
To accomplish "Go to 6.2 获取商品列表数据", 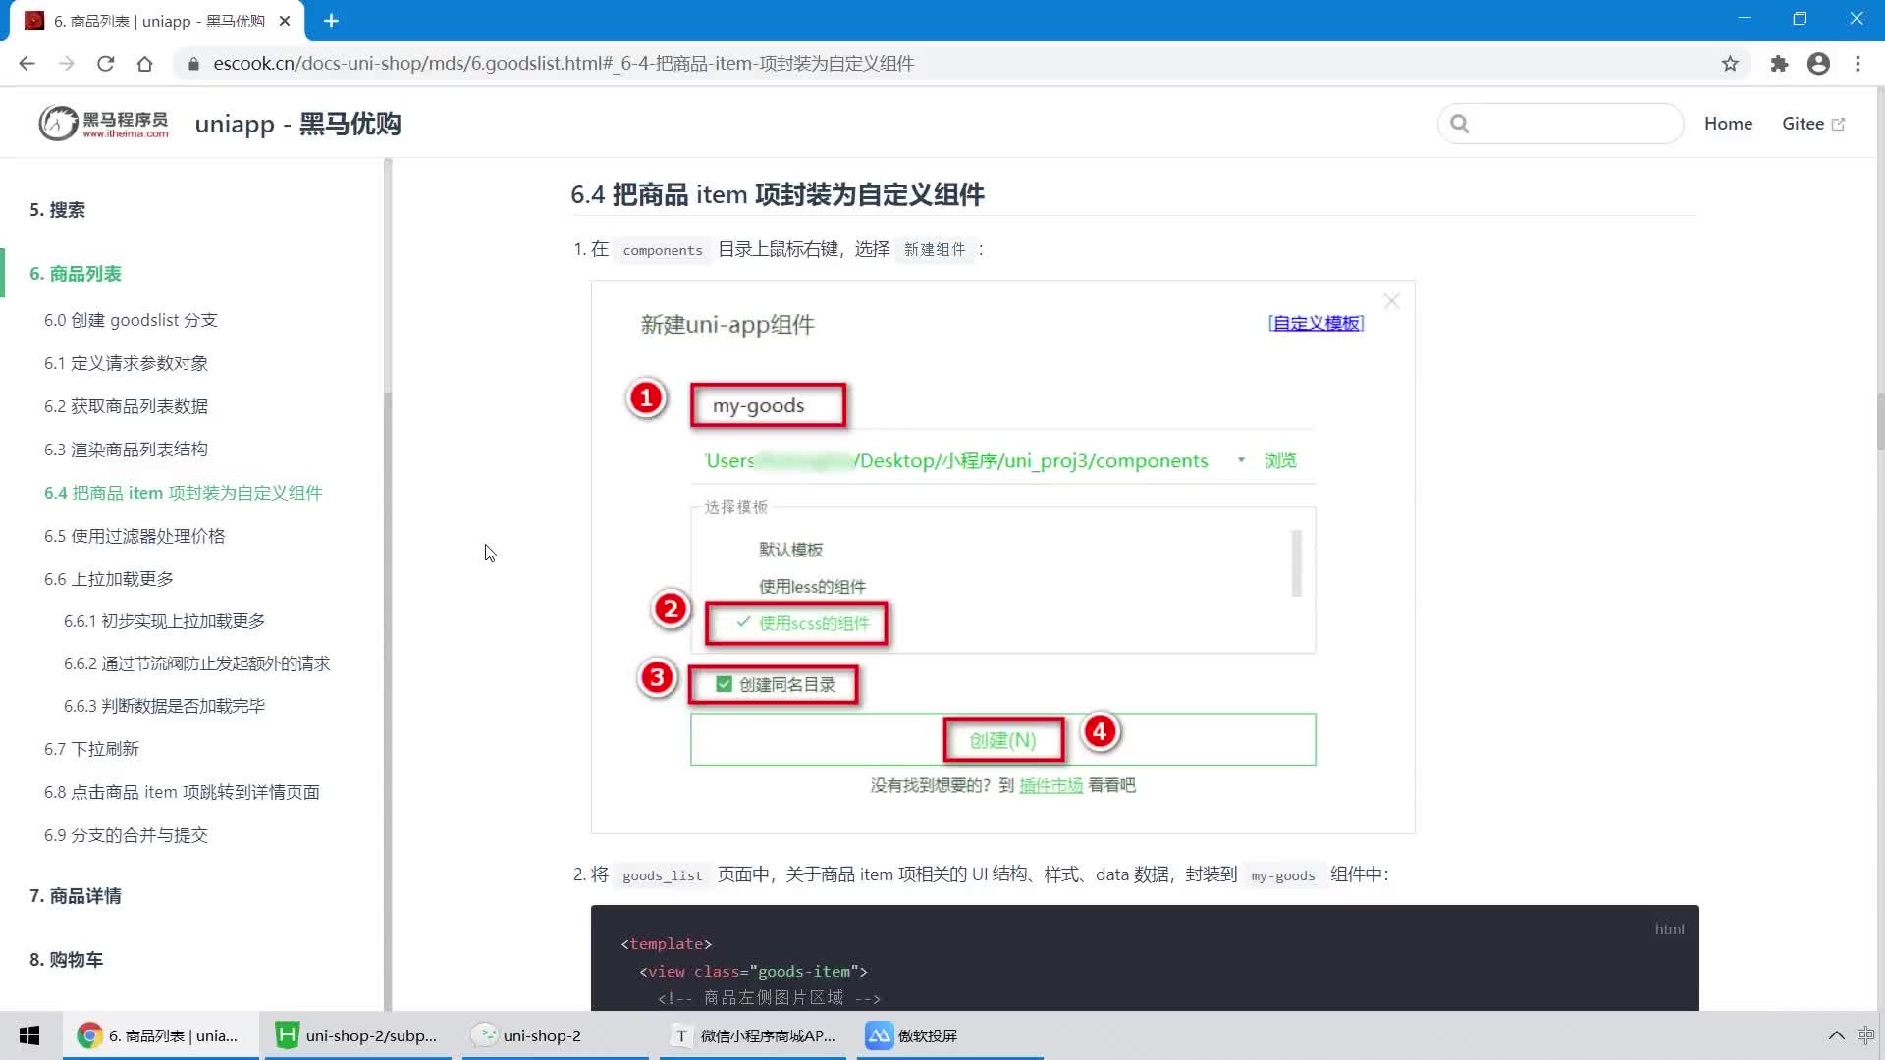I will click(x=126, y=406).
